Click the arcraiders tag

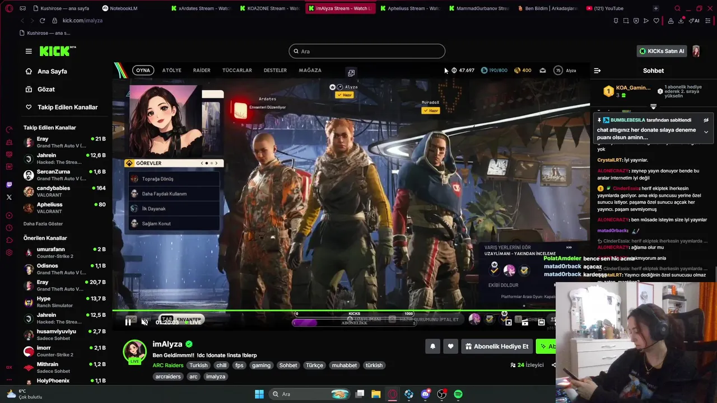[169, 377]
